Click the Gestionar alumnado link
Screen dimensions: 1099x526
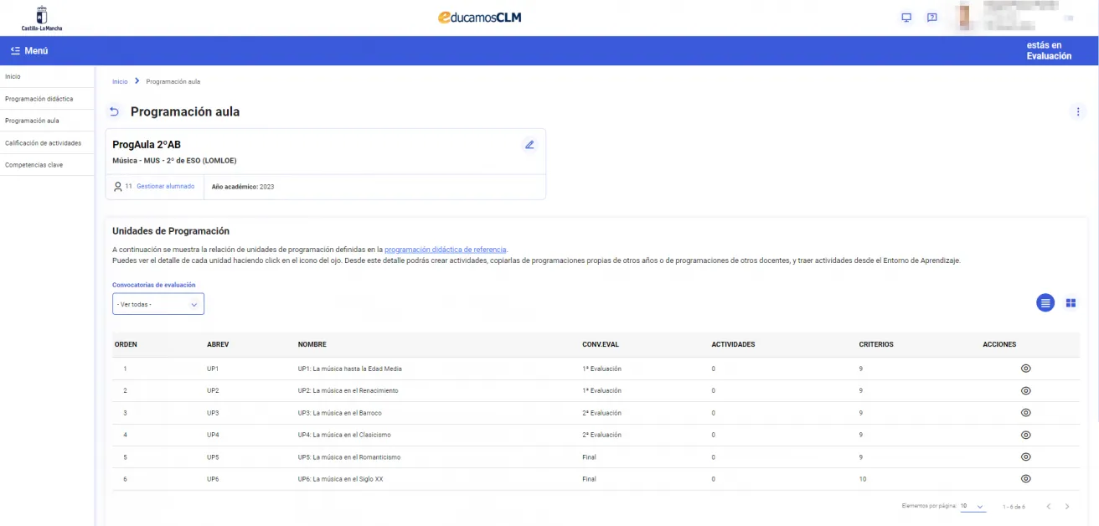pos(165,187)
